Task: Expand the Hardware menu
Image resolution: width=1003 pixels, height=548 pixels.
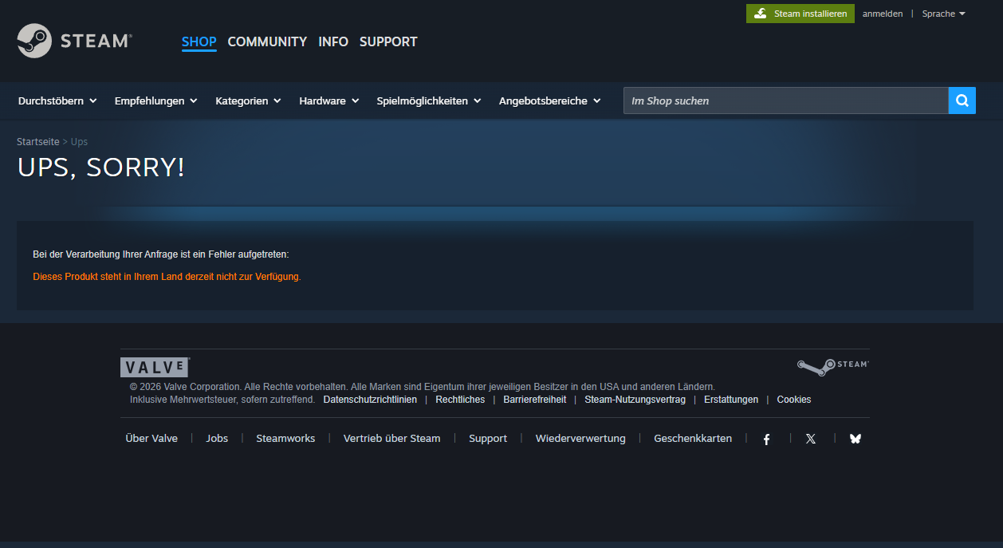Action: 329,101
